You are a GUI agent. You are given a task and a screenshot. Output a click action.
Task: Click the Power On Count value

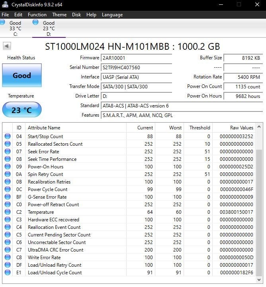coord(243,86)
